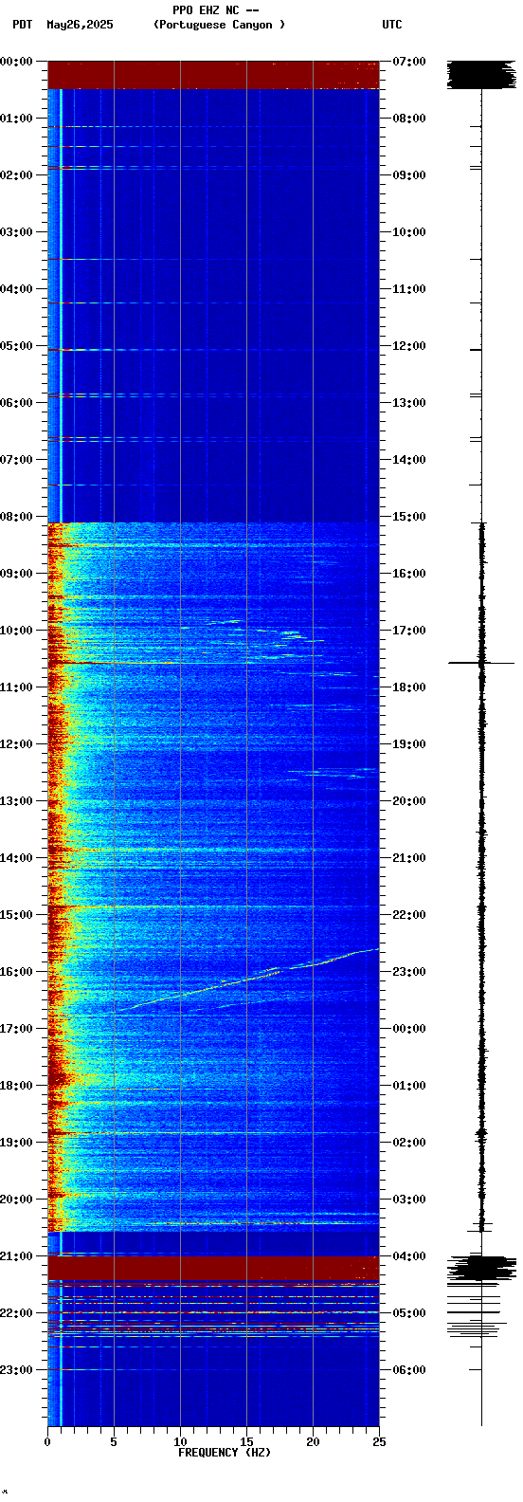The image size is (523, 1502).
Task: Click the '5' frequency axis tick label
Action: point(114,1442)
